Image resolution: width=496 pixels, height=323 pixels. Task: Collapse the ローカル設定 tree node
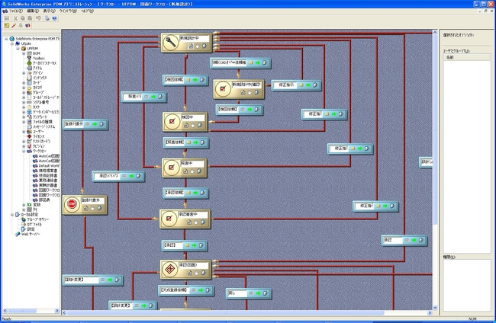pos(12,214)
